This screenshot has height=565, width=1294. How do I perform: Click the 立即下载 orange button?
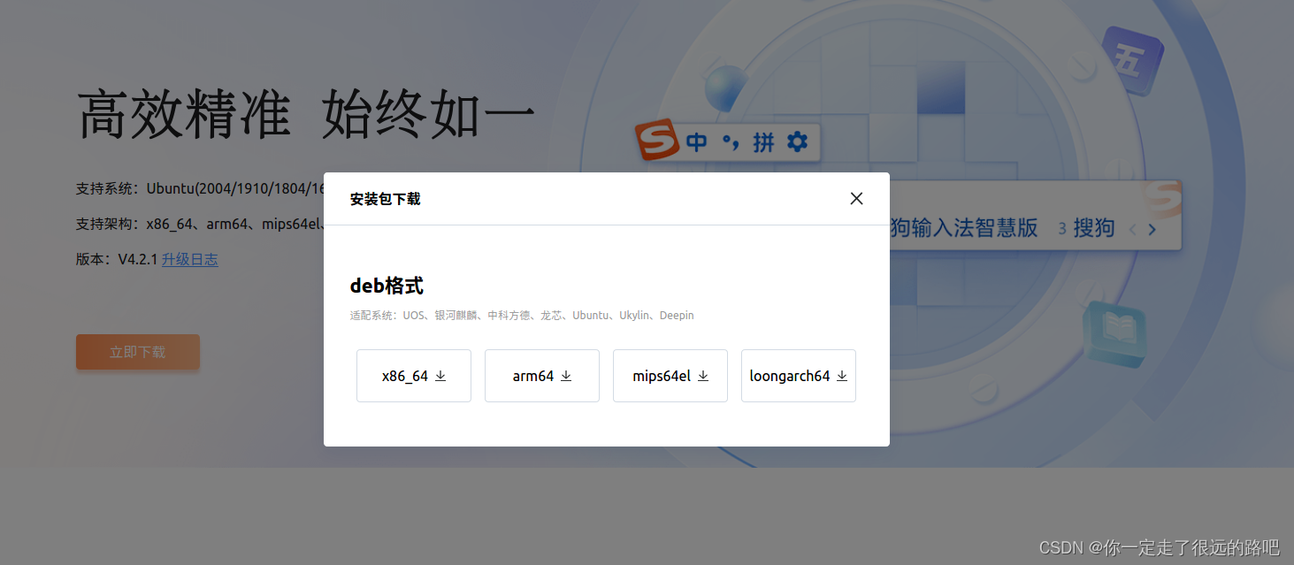(138, 352)
